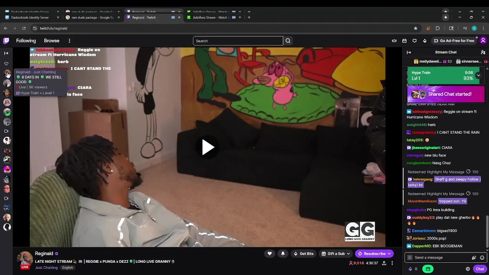Open the emote picker smiley icon
This screenshot has width=489, height=275.
pyautogui.click(x=482, y=258)
